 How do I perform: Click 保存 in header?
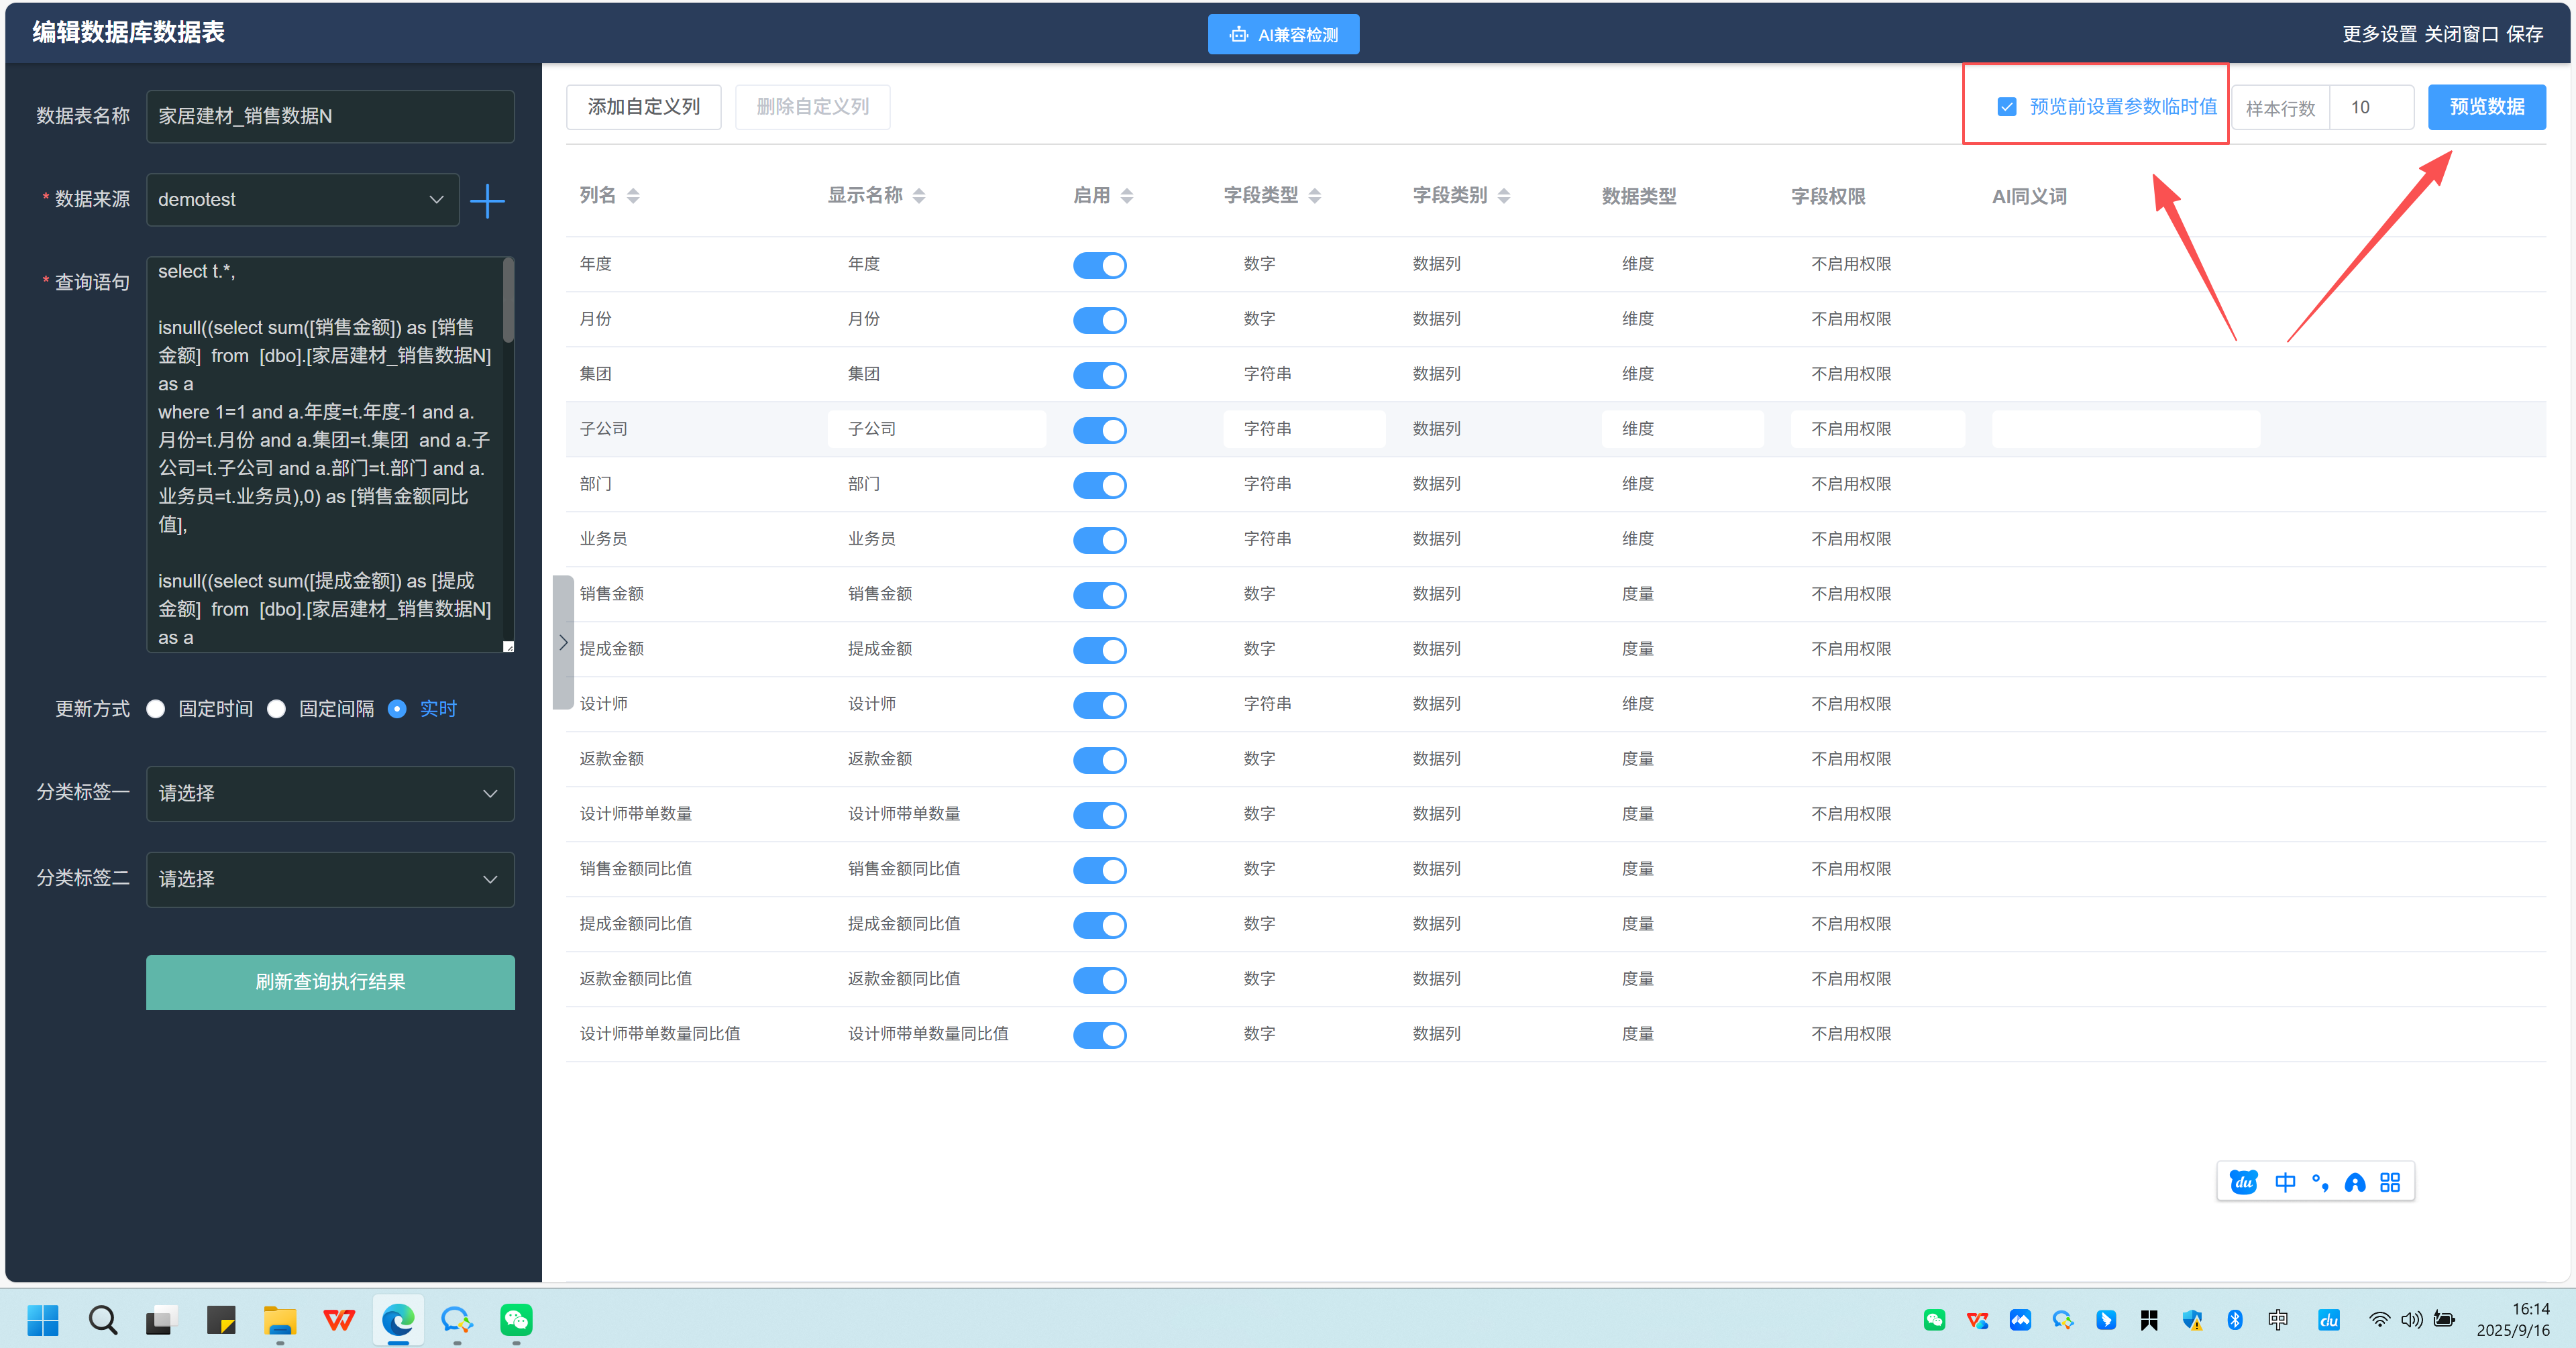(2524, 34)
